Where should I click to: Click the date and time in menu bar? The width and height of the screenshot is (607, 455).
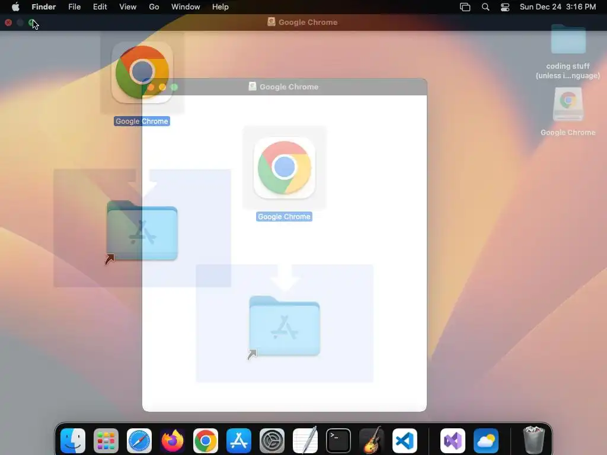click(557, 7)
